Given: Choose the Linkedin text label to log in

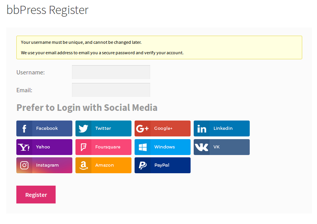Looking at the screenshot, I should pyautogui.click(x=223, y=128).
